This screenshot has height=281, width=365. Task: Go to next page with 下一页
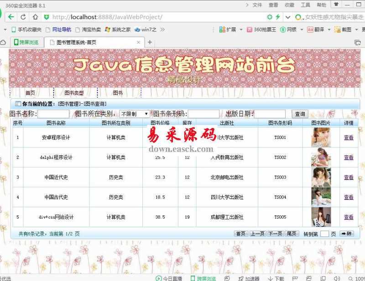pyautogui.click(x=274, y=234)
